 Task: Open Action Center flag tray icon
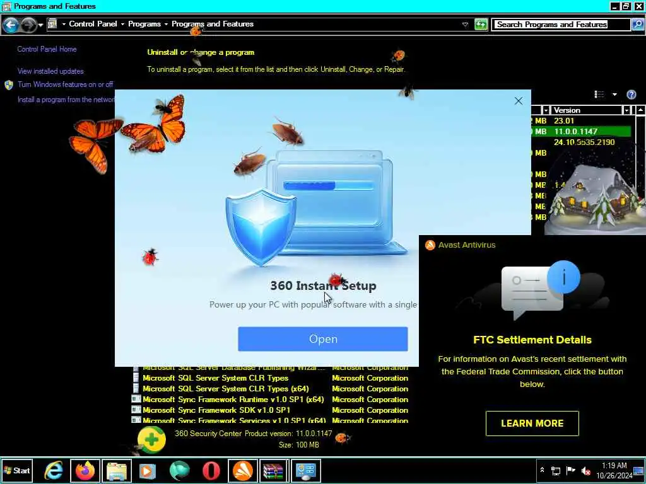[570, 470]
